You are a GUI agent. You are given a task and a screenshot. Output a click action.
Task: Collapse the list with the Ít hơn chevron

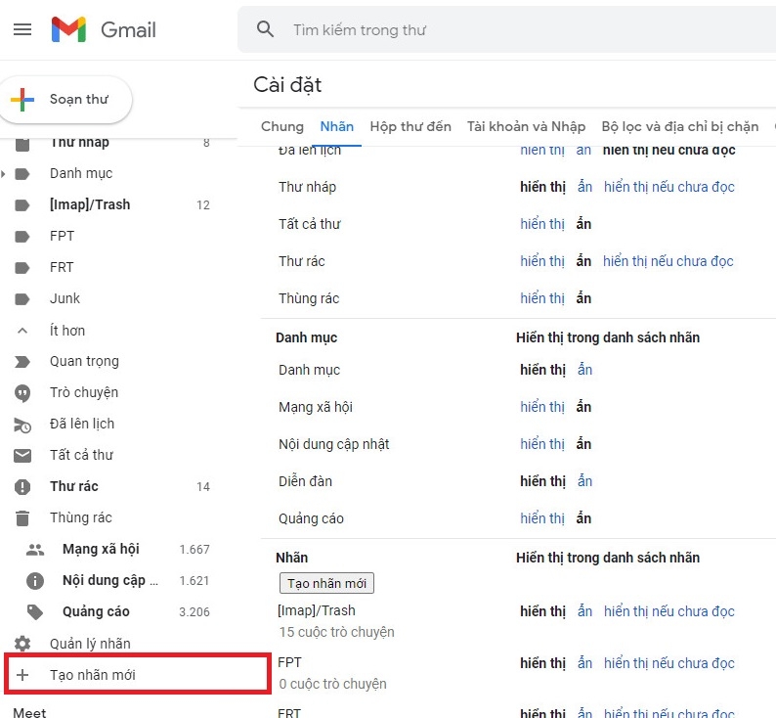(22, 331)
